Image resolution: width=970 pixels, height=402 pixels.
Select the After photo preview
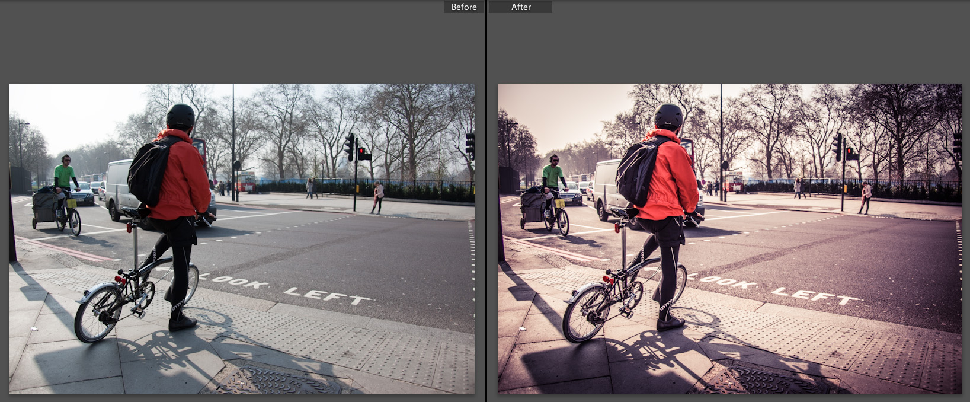(729, 238)
